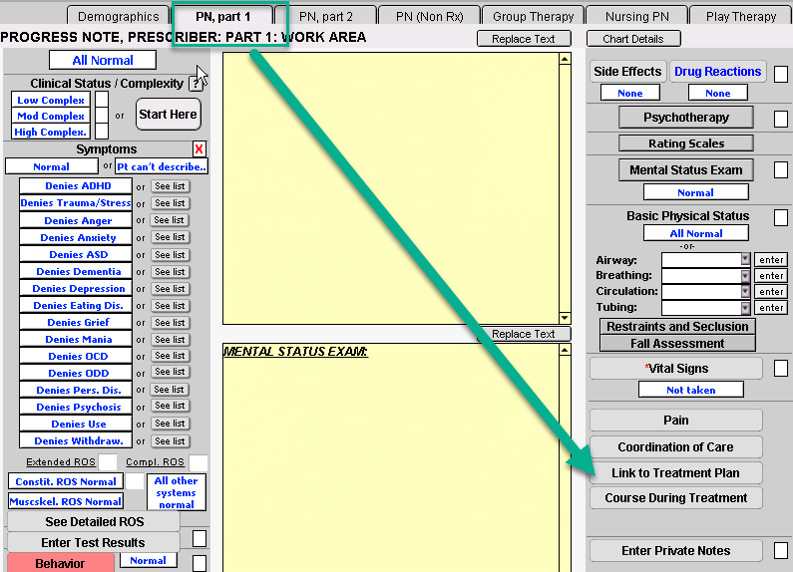
Task: Click the red X beside Symptoms
Action: click(x=198, y=149)
